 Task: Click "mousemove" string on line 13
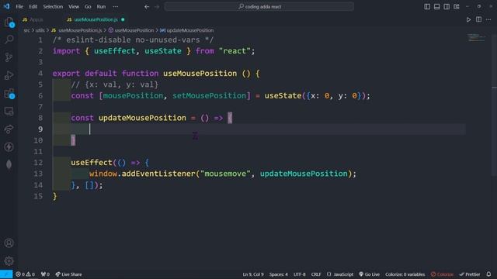225,174
